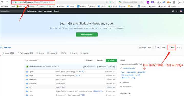Open the 1.4k watchers count

pos(149,48)
